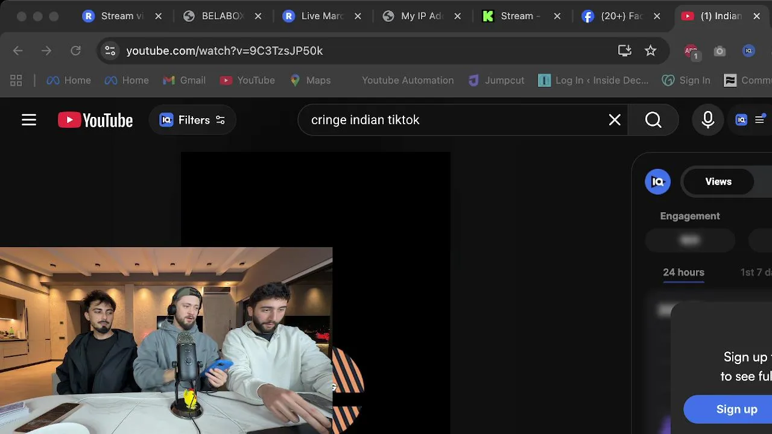Open the camera extension icon
This screenshot has height=434, width=772.
pos(720,51)
